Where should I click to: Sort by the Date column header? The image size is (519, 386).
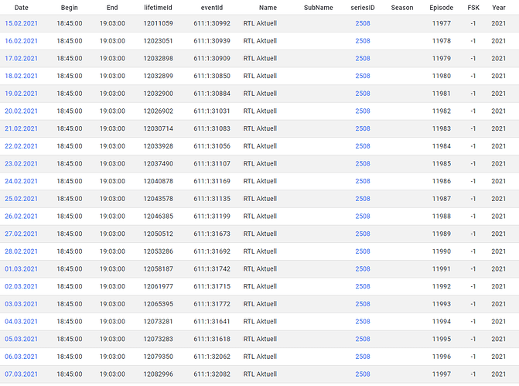tap(21, 8)
